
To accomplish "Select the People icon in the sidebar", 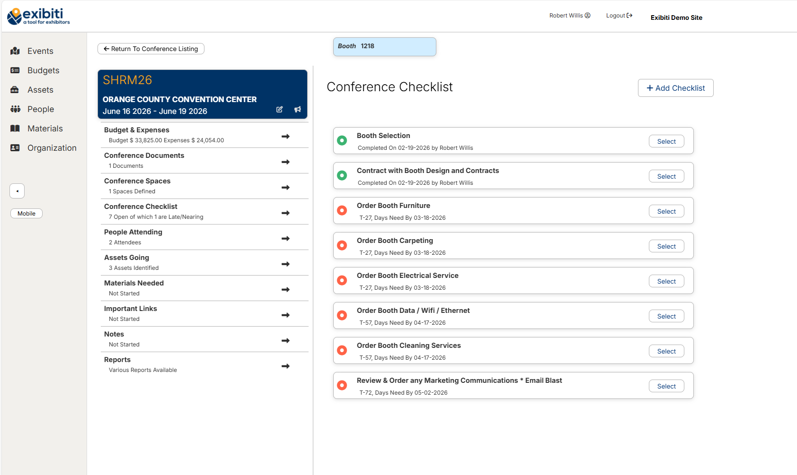I will (16, 109).
